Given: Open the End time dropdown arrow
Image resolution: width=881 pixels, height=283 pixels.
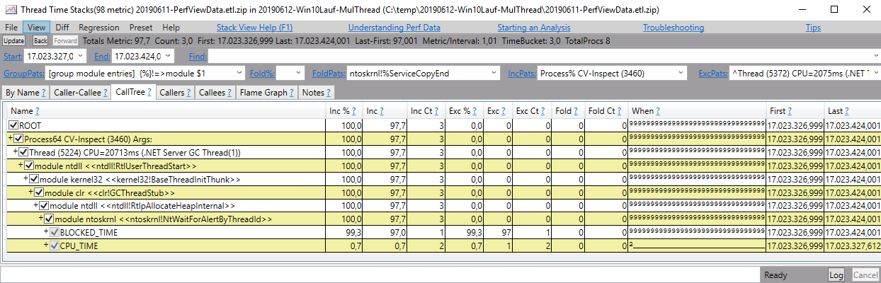Looking at the screenshot, I should [168, 56].
